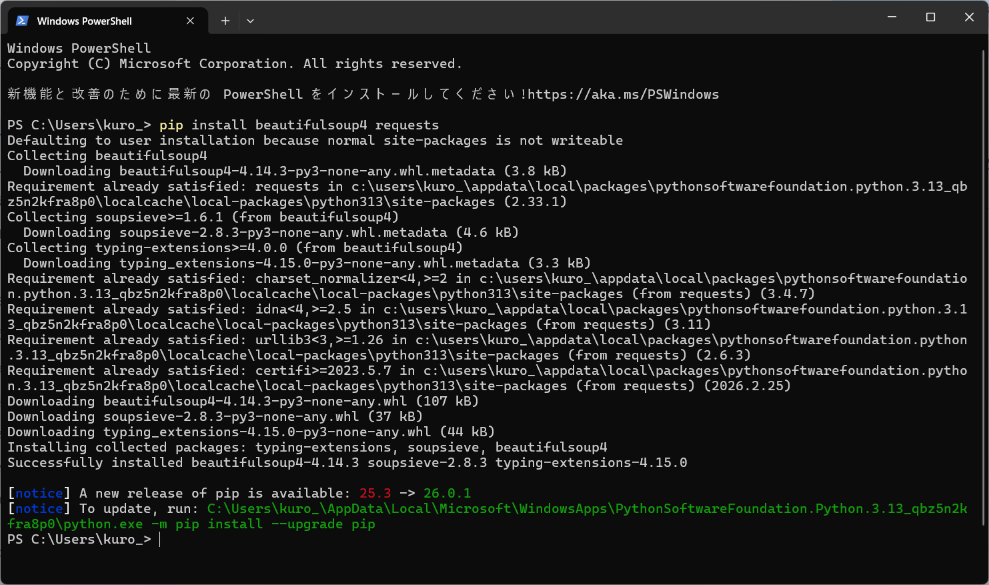The height and width of the screenshot is (585, 989).
Task: Click the second blue notice label
Action: 39,508
